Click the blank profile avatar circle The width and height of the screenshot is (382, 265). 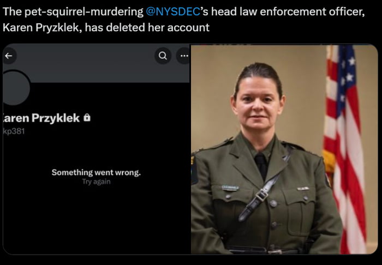pyautogui.click(x=15, y=88)
